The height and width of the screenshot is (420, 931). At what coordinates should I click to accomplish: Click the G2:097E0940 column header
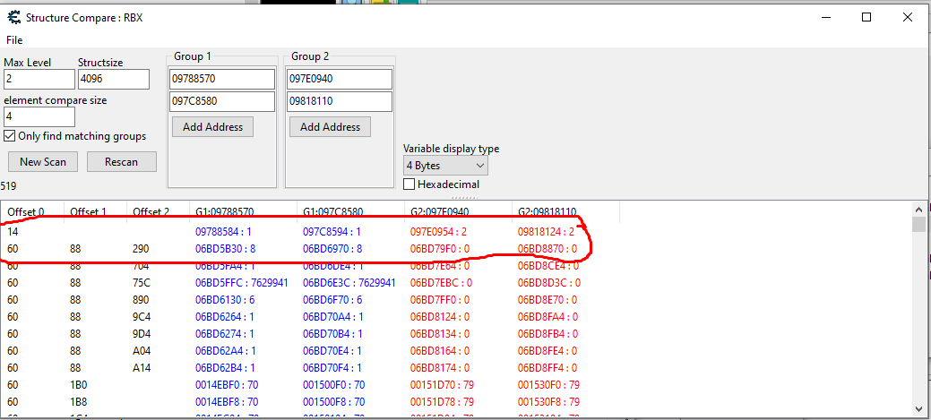pyautogui.click(x=459, y=211)
